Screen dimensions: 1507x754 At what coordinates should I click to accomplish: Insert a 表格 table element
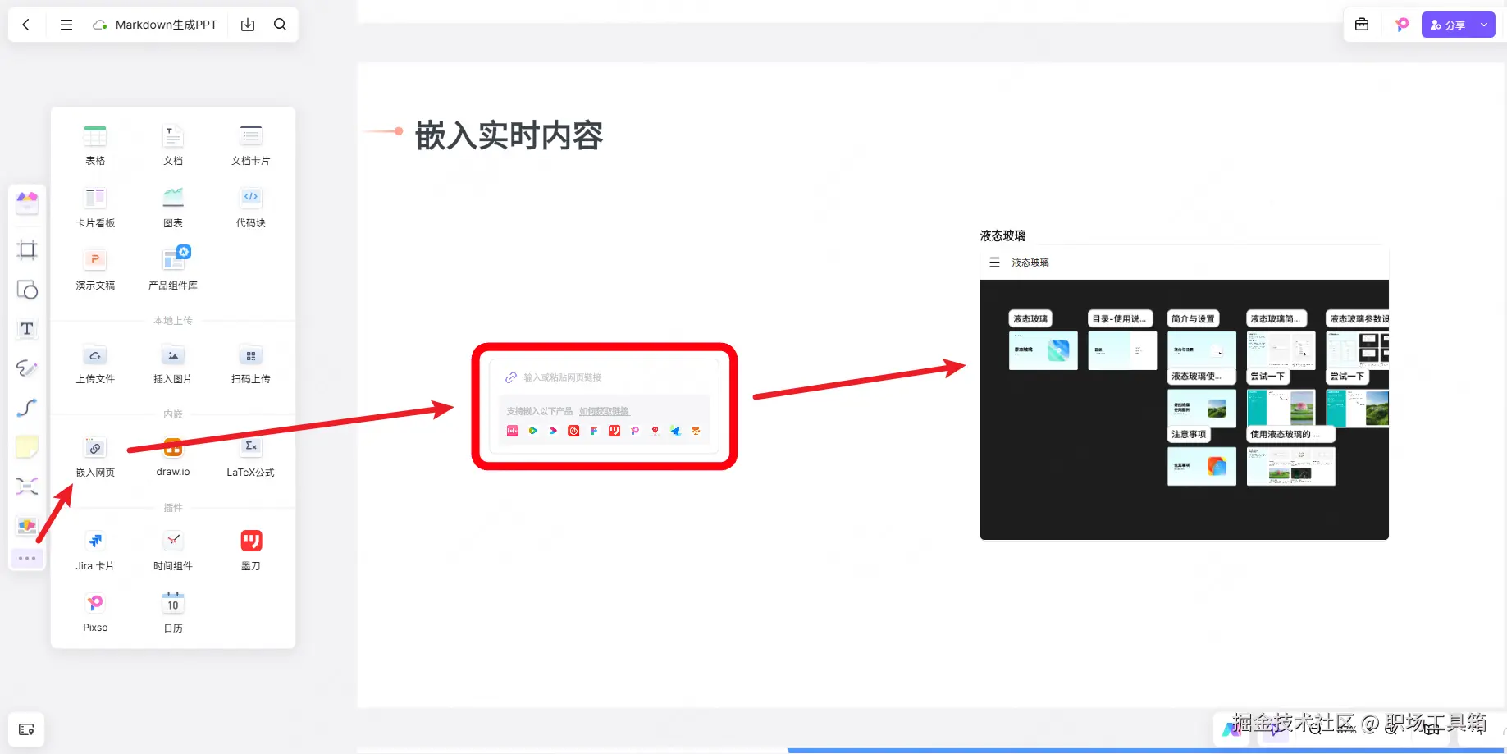click(x=95, y=145)
